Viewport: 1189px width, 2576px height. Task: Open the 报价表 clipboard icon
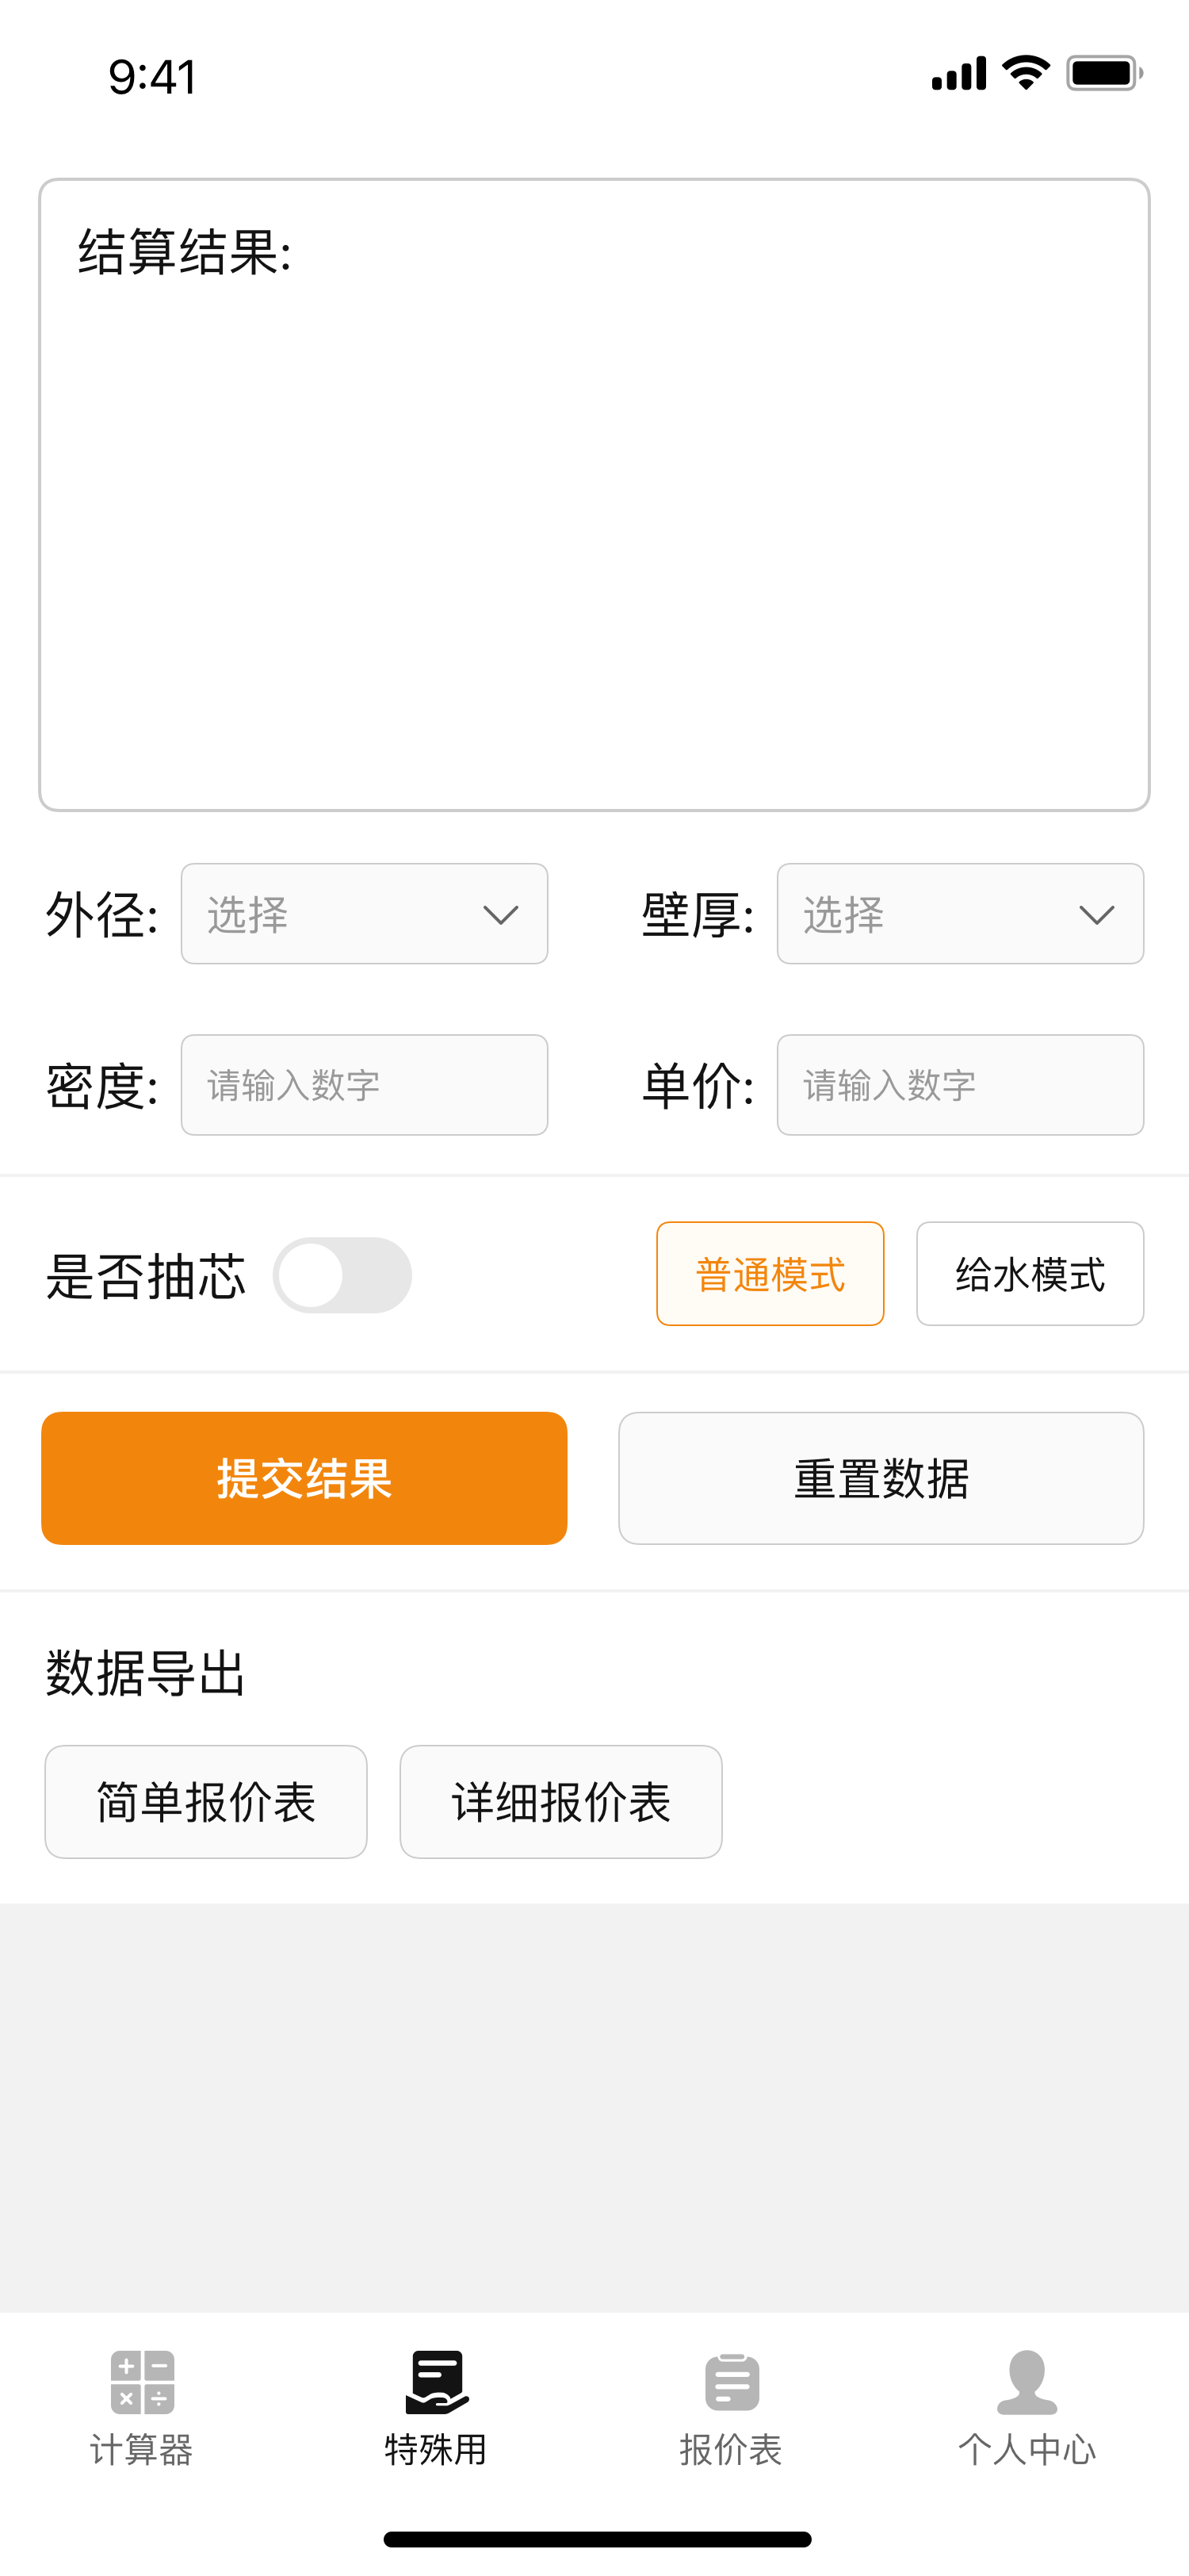click(x=732, y=2381)
